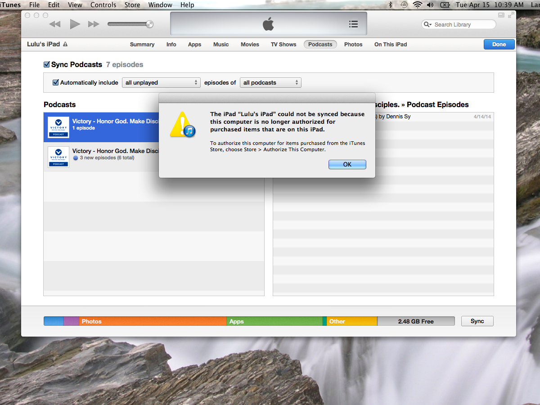This screenshot has height=405, width=540.
Task: Click the '7 episodes' count label
Action: (x=125, y=64)
